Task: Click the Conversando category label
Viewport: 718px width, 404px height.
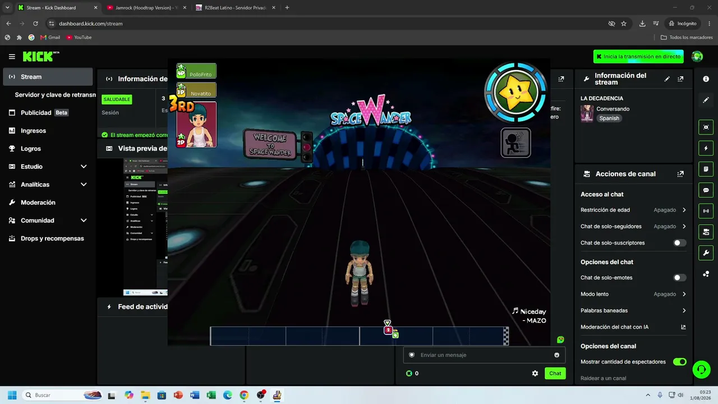Action: [x=613, y=109]
